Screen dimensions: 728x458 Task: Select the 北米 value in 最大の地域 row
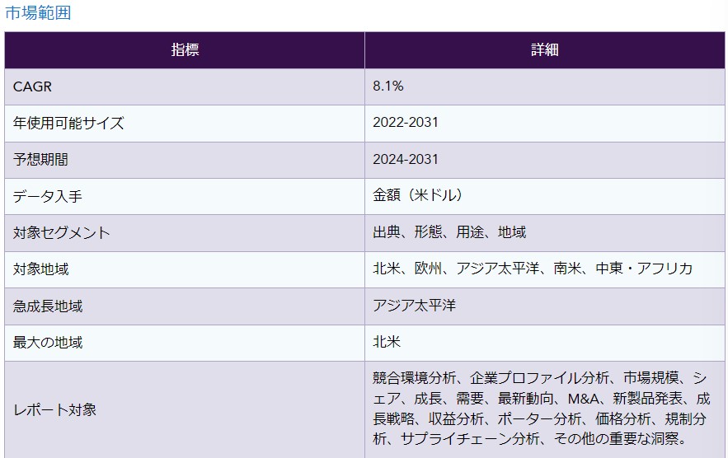tap(387, 342)
